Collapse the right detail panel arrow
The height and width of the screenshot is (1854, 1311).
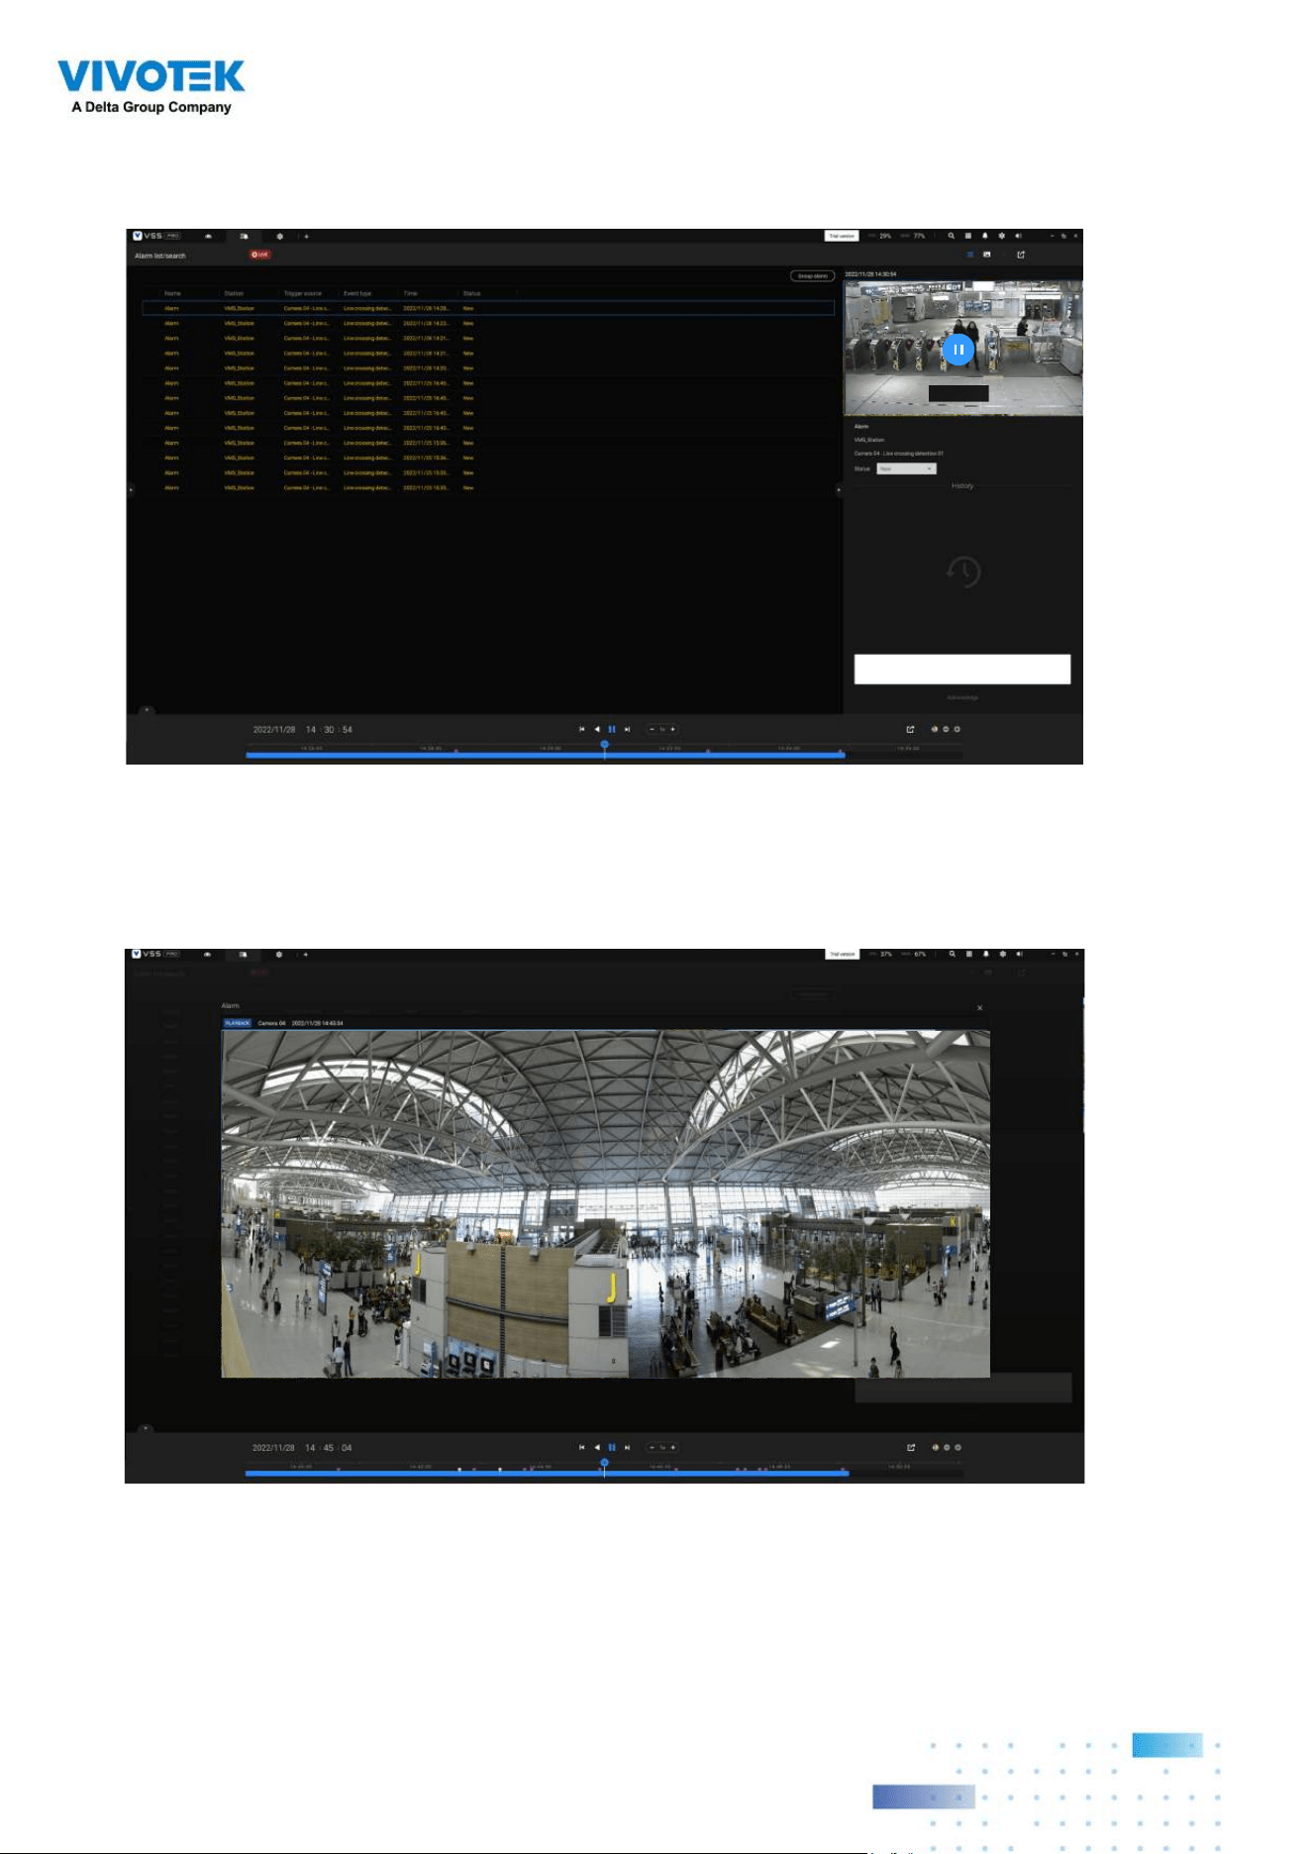coord(839,489)
